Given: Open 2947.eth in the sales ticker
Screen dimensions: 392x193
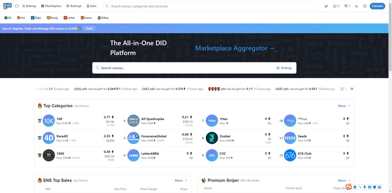Looking at the screenshot, I should [148, 89].
